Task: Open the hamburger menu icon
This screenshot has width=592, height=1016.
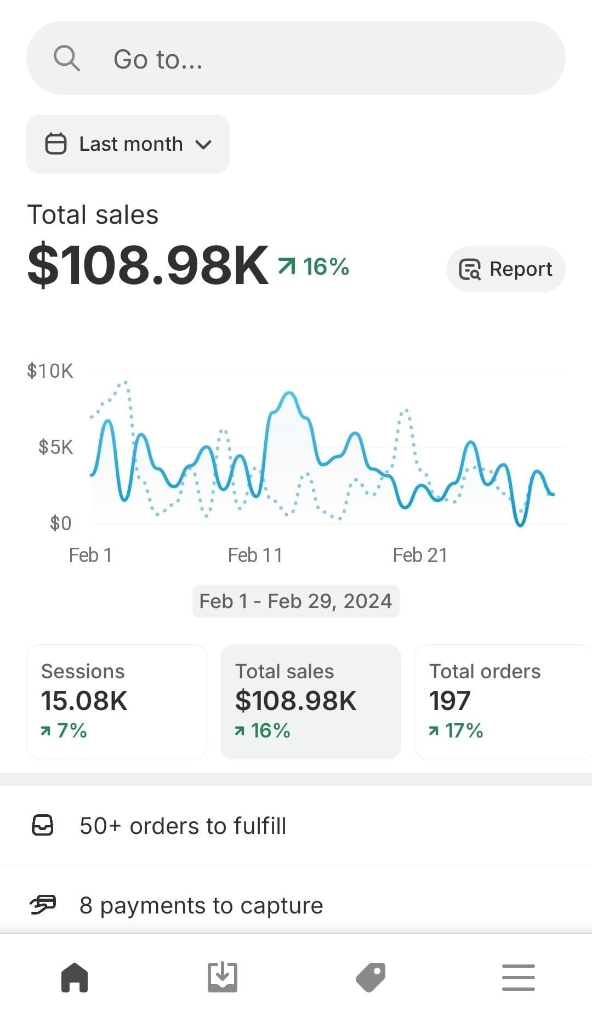Action: [x=518, y=977]
